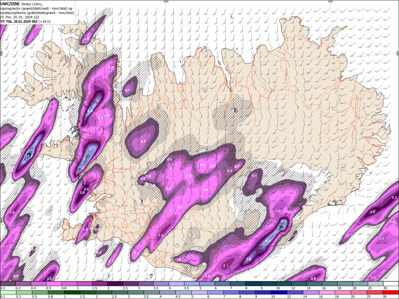Click the 10.3 precipitation value on the map
The height and width of the screenshot is (299, 399).
(29, 156)
